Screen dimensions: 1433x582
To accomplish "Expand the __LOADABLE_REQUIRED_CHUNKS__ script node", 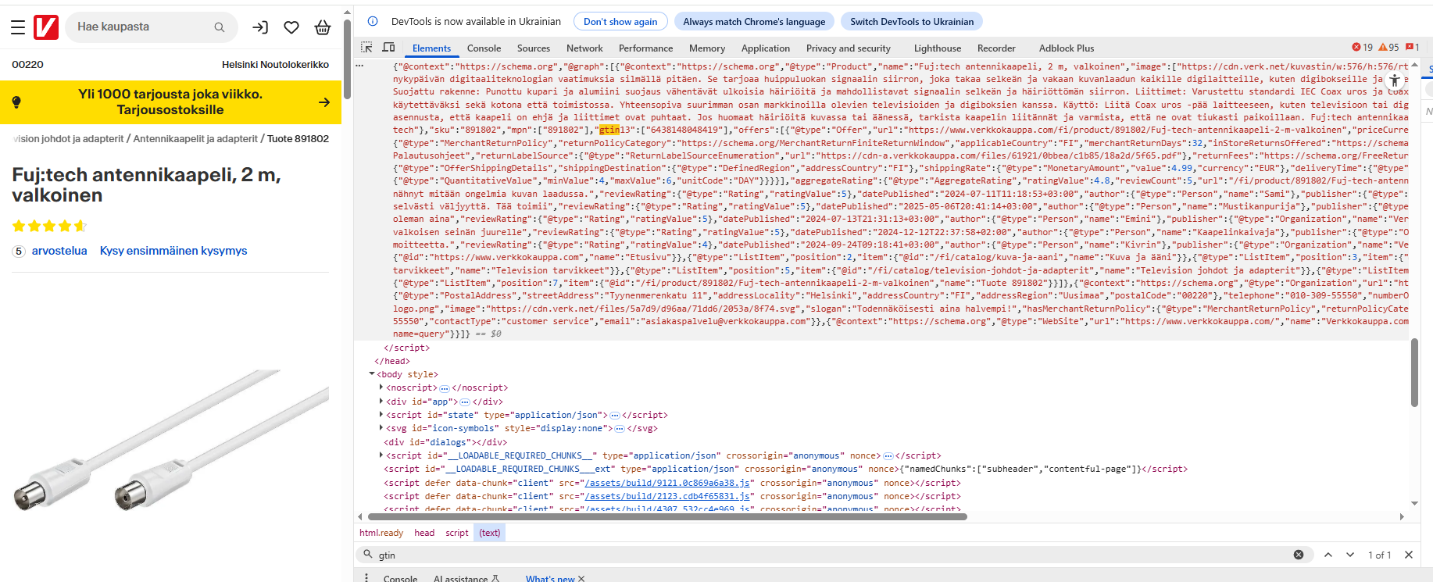I will 381,455.
